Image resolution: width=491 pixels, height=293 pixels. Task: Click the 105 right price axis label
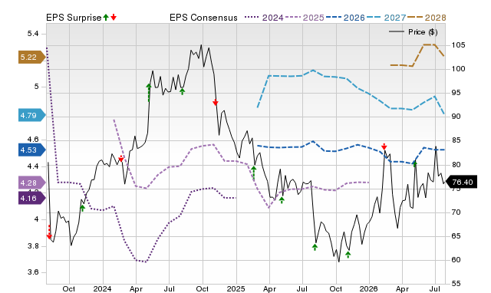pyautogui.click(x=458, y=45)
